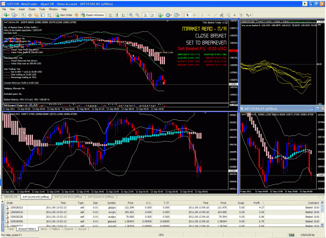Open the File menu
The image size is (326, 238).
pos(4,9)
